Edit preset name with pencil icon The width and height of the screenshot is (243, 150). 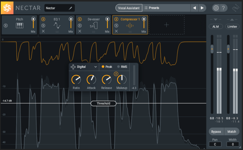point(70,8)
